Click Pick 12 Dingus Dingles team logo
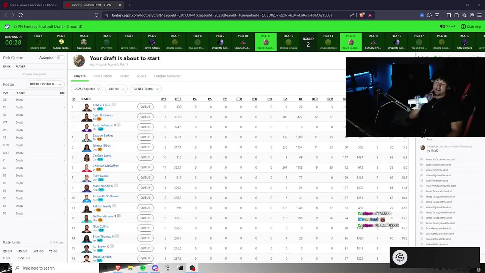The height and width of the screenshot is (273, 485). [288, 42]
